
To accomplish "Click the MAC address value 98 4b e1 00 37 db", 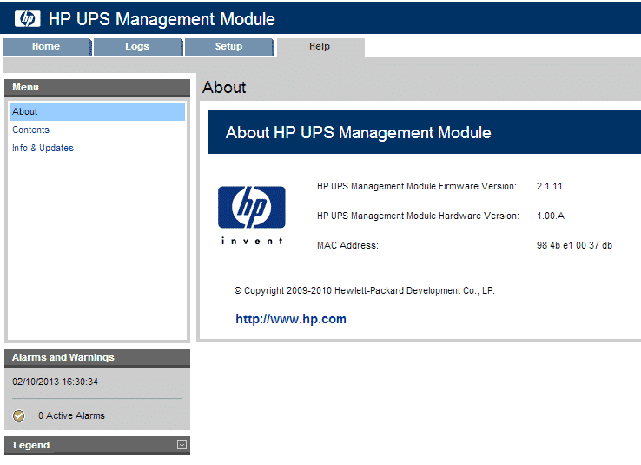I will tap(574, 245).
